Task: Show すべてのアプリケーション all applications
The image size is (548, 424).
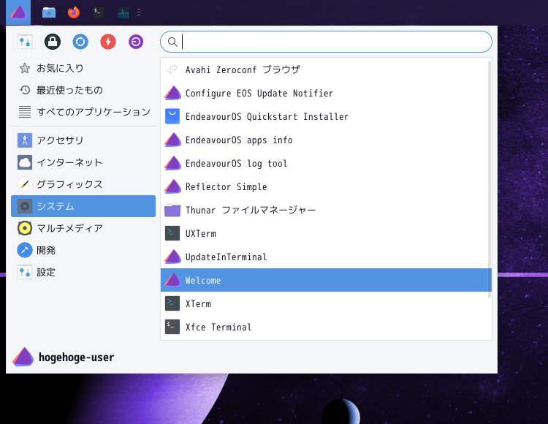Action: [83, 112]
